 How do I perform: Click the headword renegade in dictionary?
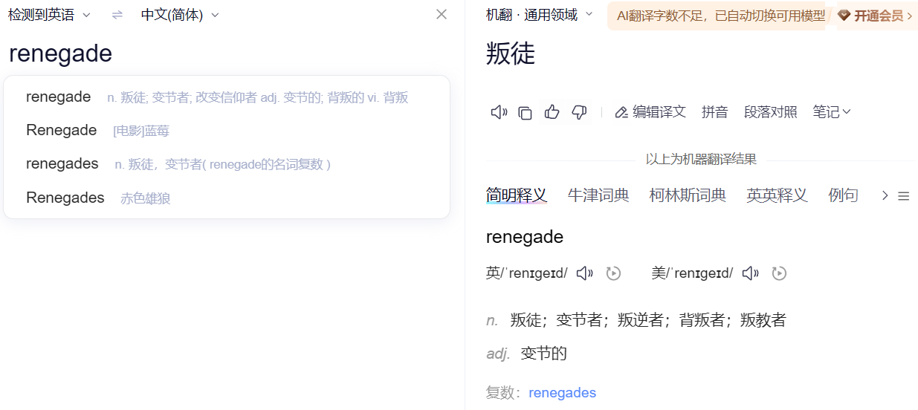click(x=525, y=237)
